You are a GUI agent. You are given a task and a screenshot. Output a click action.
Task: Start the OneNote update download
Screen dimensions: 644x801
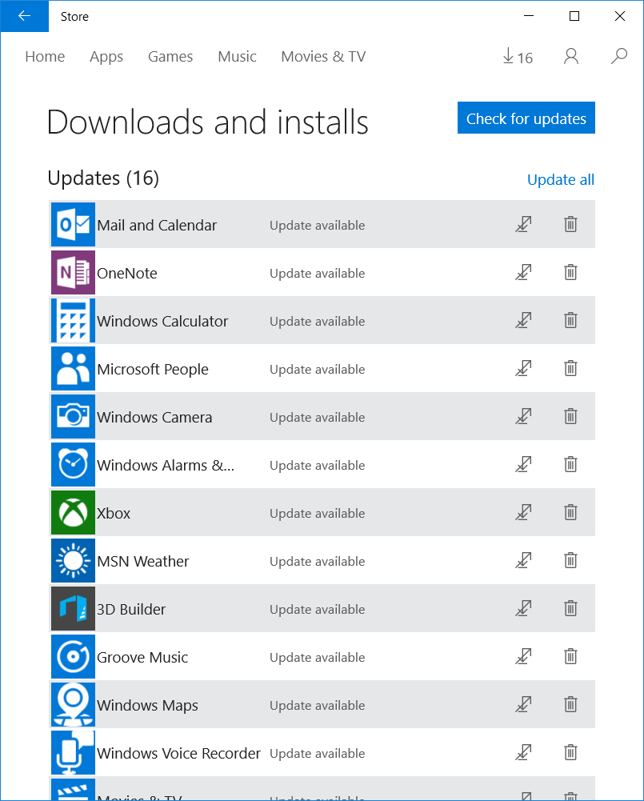(523, 272)
